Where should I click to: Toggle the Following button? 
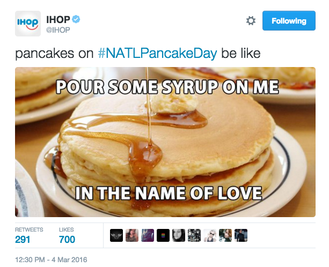[x=288, y=21]
